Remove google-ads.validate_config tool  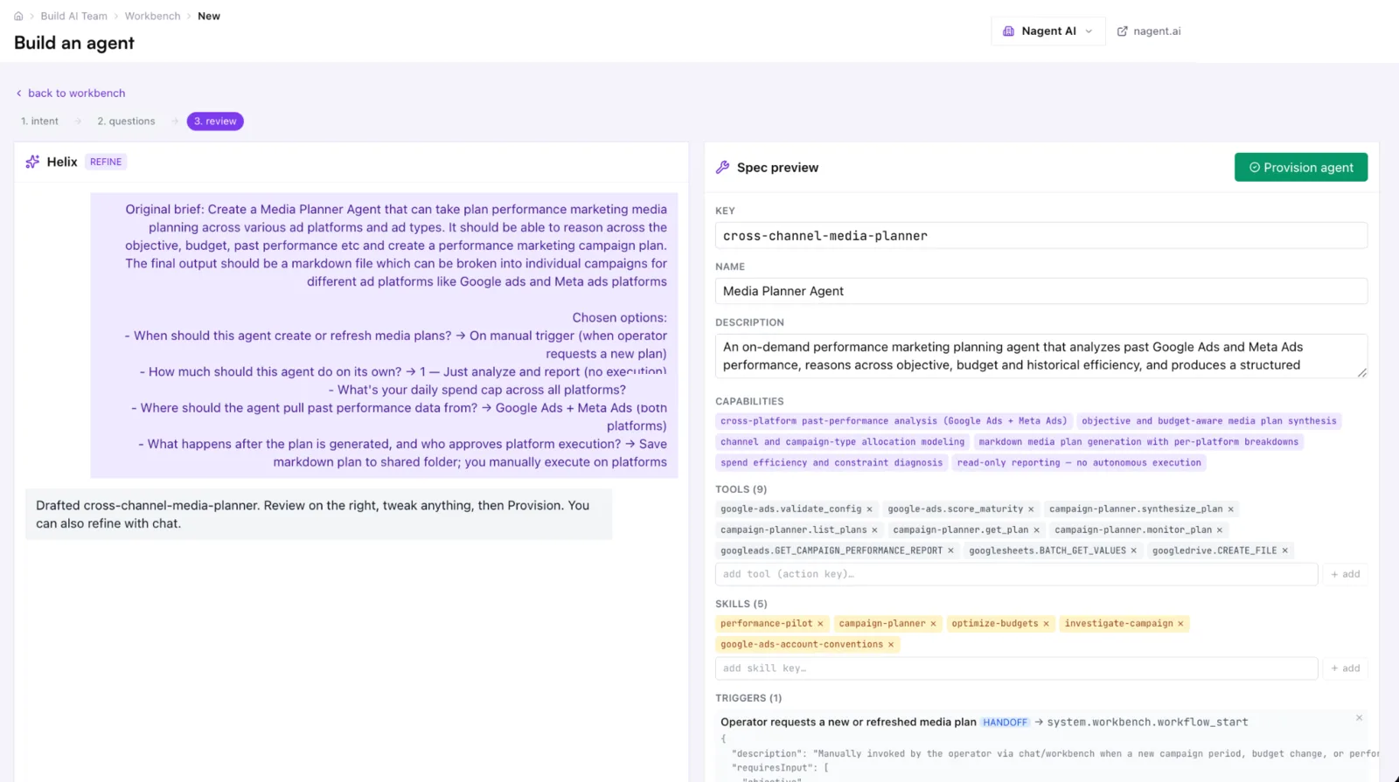tap(869, 509)
